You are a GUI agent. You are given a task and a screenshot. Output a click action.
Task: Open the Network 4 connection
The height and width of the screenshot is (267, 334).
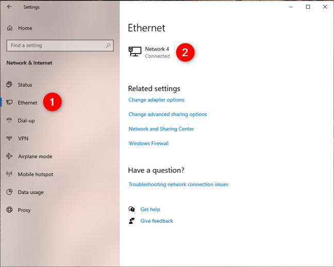click(x=149, y=52)
